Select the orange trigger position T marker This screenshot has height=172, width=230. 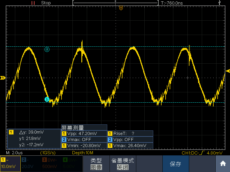121,8
